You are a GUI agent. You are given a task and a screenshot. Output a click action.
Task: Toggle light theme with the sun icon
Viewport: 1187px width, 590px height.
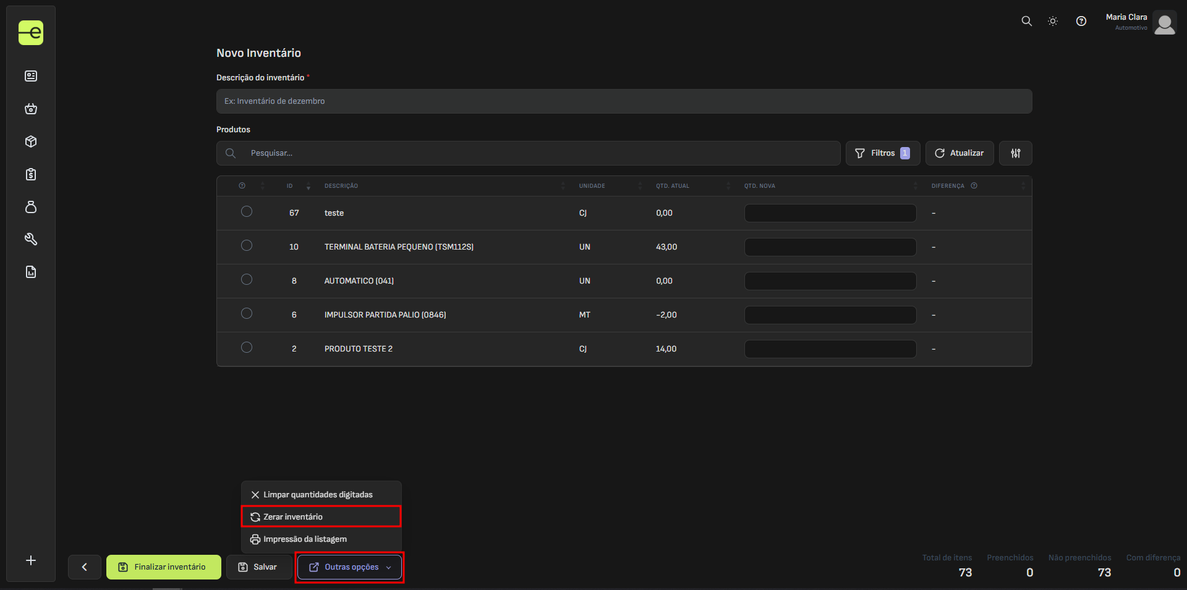coord(1053,21)
